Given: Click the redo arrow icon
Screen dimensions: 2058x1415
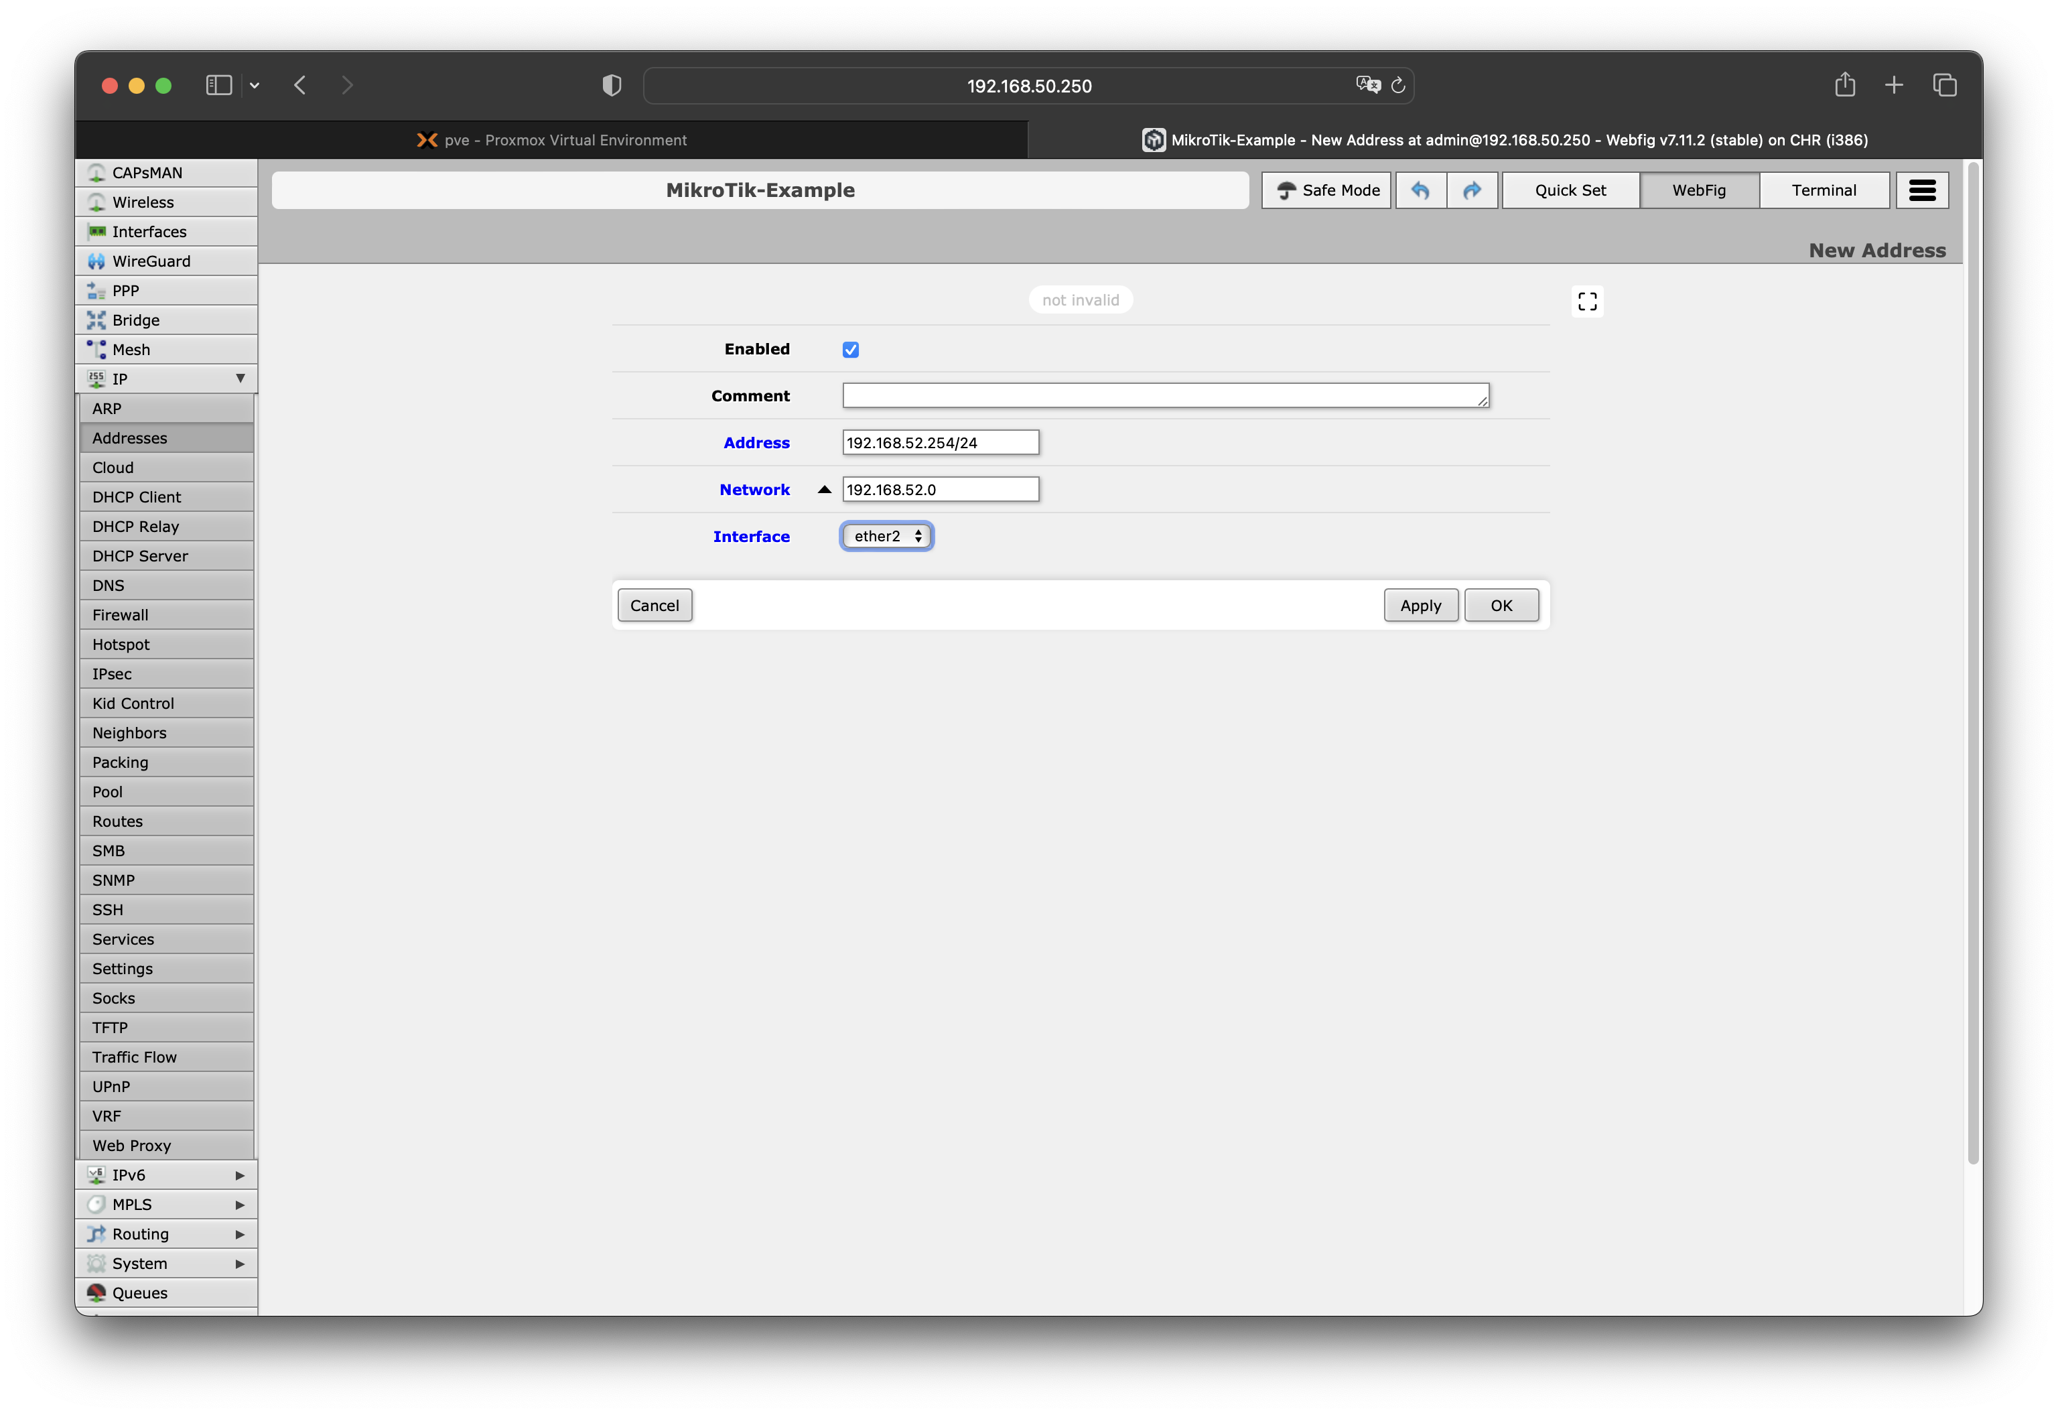Looking at the screenshot, I should (x=1471, y=191).
